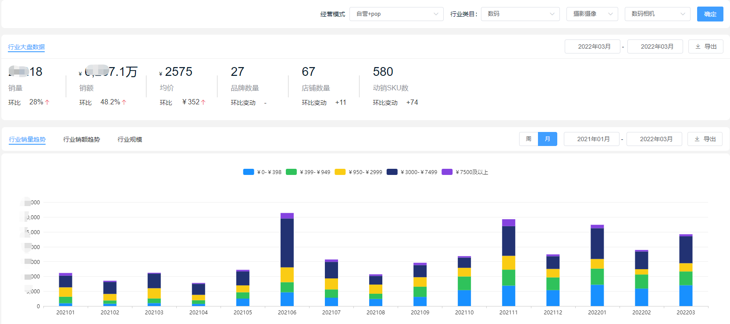The height and width of the screenshot is (324, 730).
Task: Click the 202108 x-axis label
Action: [x=376, y=313]
